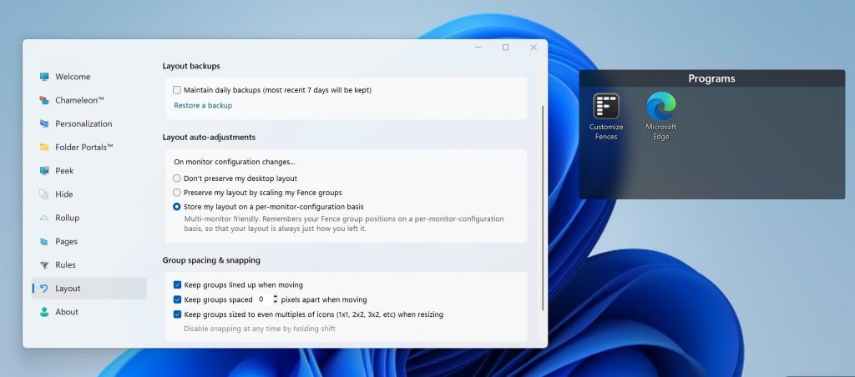
Task: Select the Peek section label
Action: 64,170
